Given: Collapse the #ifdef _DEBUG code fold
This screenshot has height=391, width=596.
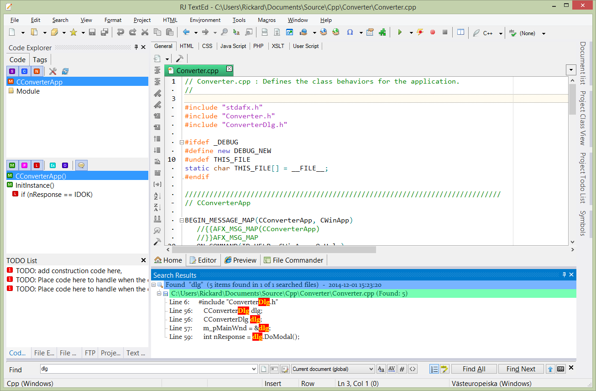Looking at the screenshot, I should 182,142.
